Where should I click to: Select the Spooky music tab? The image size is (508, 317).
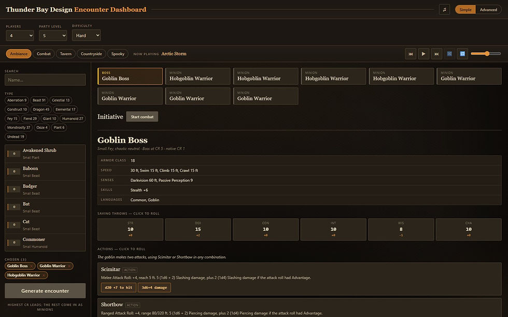118,54
